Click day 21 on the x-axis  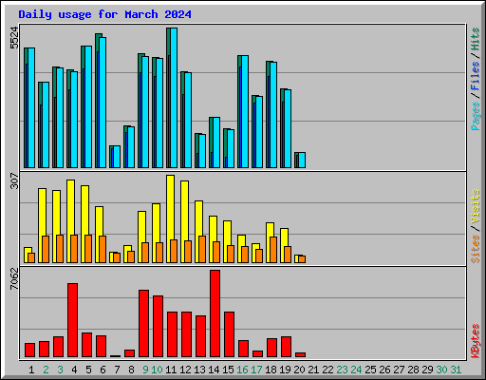313,370
